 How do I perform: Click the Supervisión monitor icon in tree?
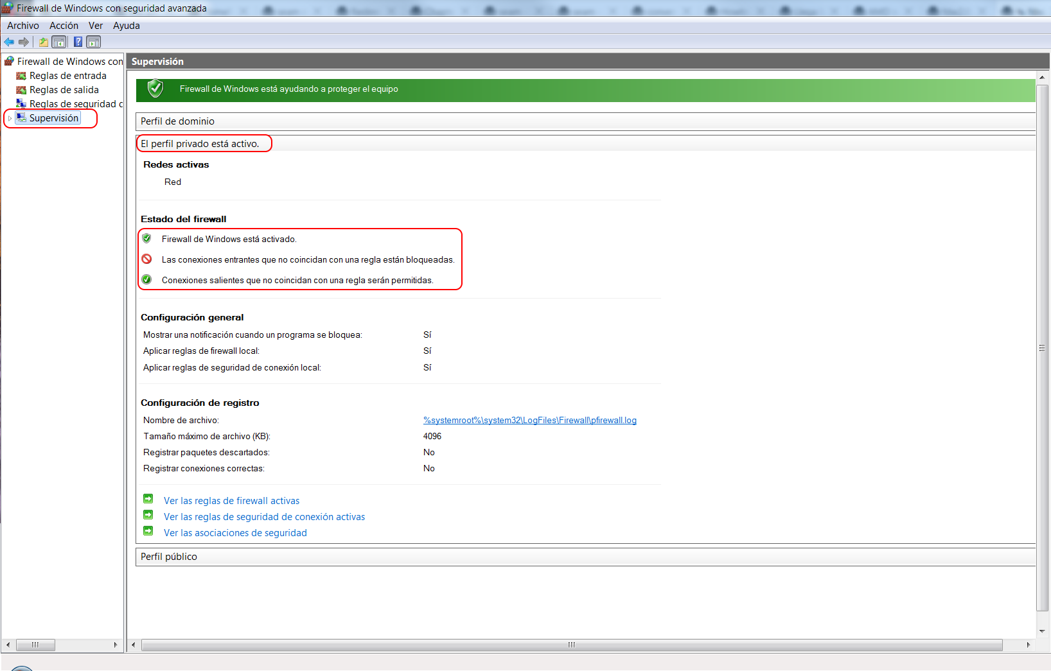click(21, 118)
